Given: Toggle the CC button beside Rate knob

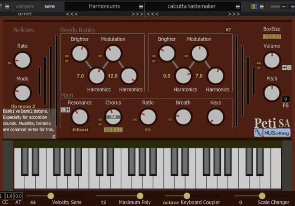Looking at the screenshot, I should pos(10,63).
